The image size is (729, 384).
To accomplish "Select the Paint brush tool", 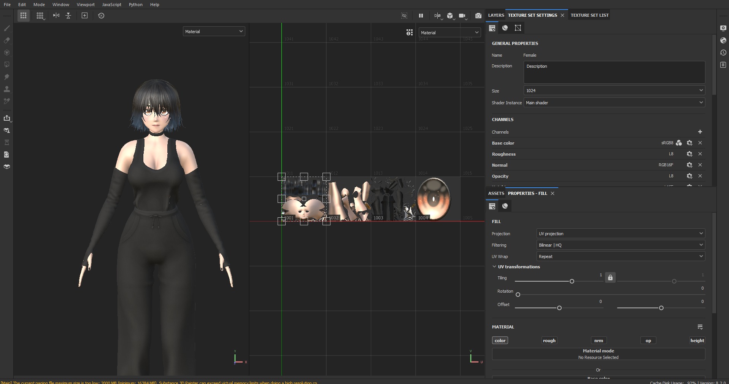I will click(x=7, y=28).
